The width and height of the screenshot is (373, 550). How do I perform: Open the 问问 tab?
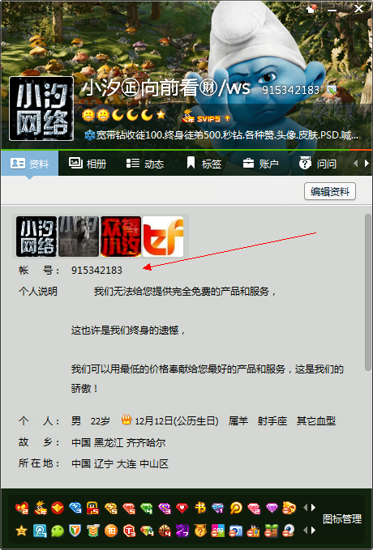[318, 164]
